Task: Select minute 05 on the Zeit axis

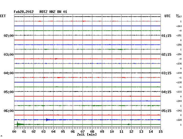Action: pos(63,131)
